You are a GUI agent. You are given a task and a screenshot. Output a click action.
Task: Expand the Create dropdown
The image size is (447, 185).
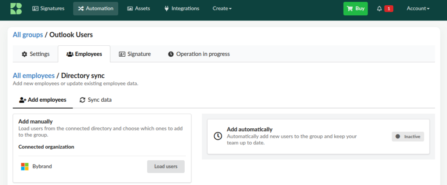coord(222,9)
